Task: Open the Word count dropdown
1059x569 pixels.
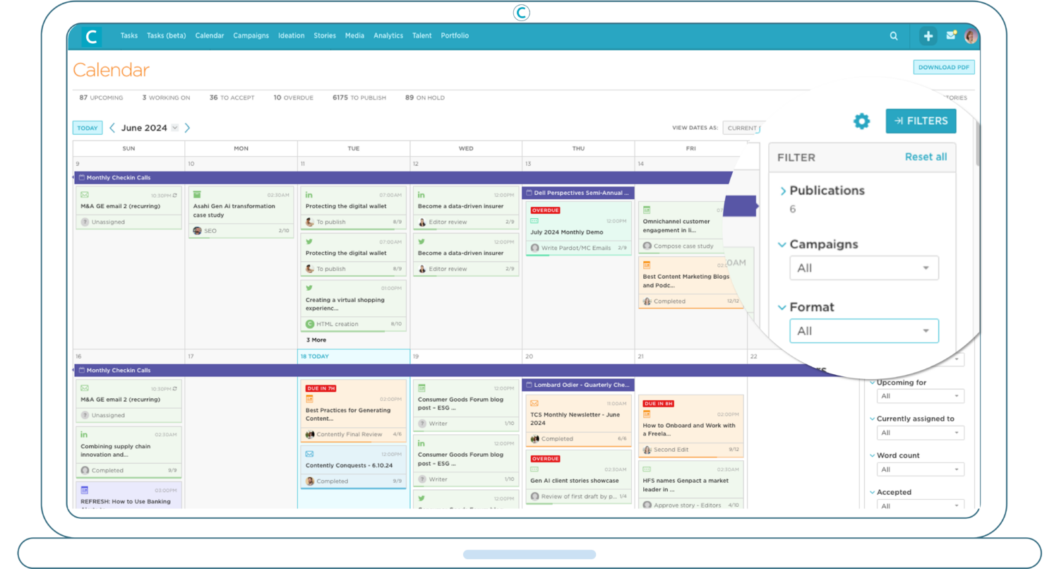Action: (x=920, y=469)
